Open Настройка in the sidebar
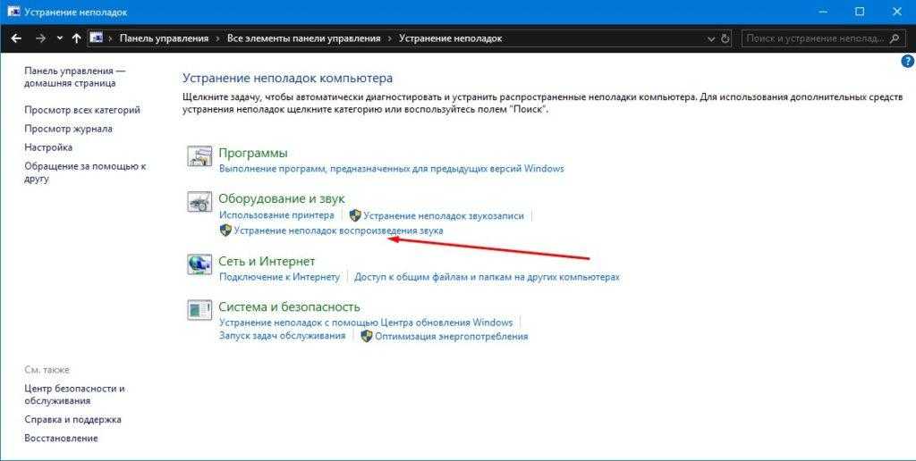This screenshot has height=461, width=916. tap(48, 147)
